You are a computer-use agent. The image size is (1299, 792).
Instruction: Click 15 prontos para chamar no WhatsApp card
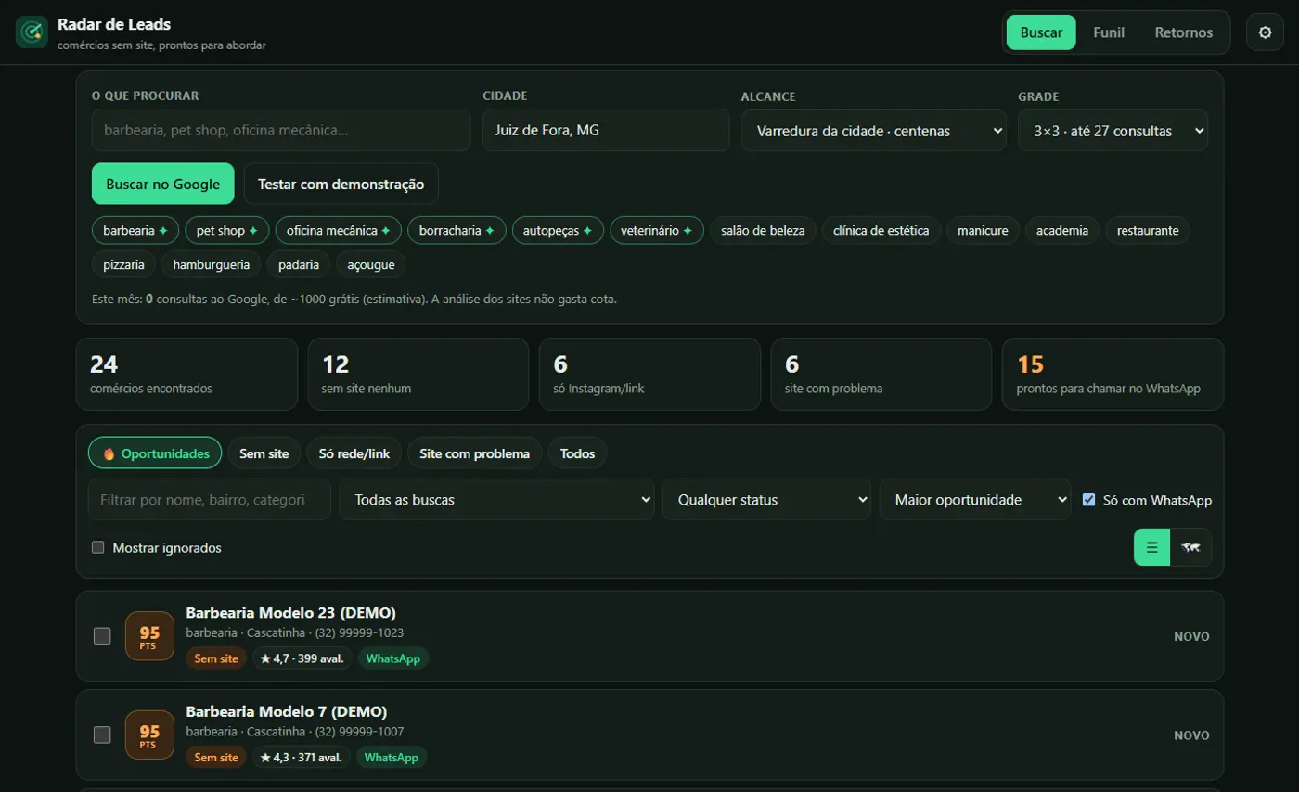(1113, 374)
